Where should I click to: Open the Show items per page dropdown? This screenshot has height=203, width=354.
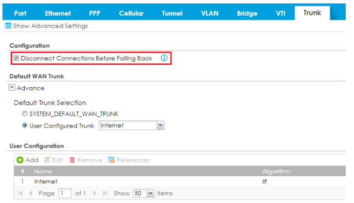150,193
